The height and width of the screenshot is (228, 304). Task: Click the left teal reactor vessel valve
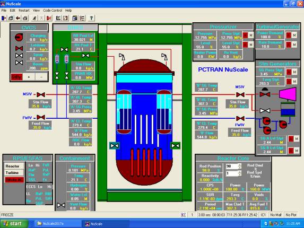115,146
